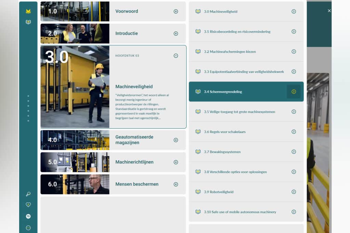Expand the Voorwoord chapter with the plus
This screenshot has height=233, width=350.
point(176,11)
